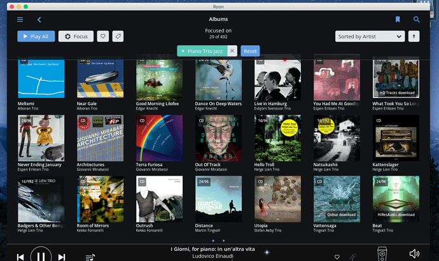This screenshot has height=261, width=439.
Task: Remove the Piano Trio Jazz filter with X
Action: pos(232,51)
